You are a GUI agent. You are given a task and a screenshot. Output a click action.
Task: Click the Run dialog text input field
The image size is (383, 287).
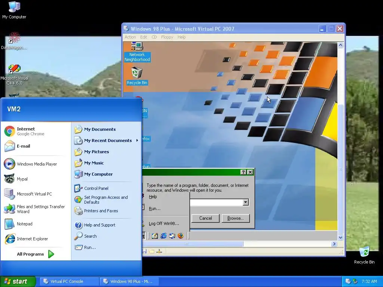point(217,202)
